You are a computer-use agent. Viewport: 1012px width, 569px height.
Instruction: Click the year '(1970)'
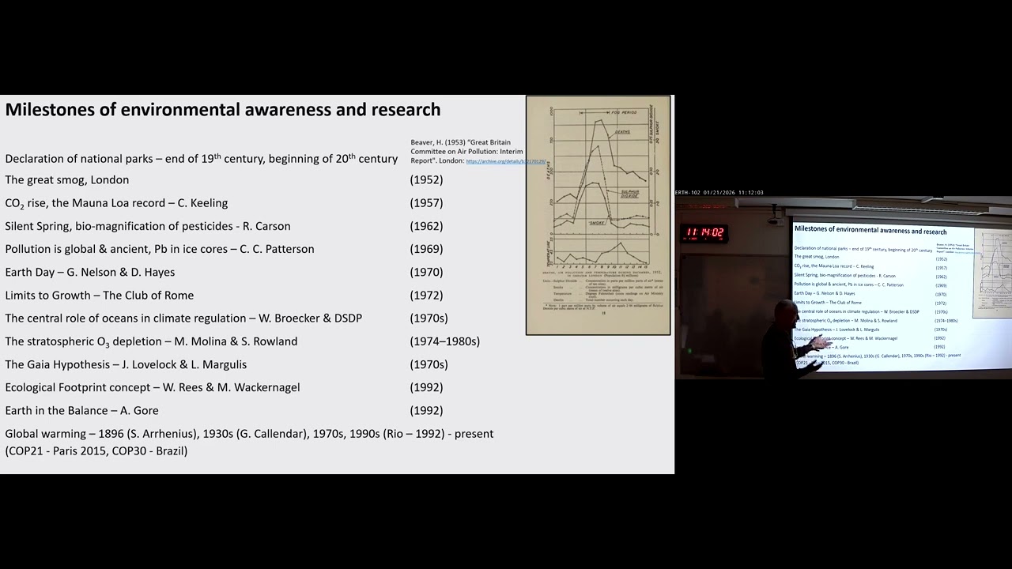click(426, 272)
